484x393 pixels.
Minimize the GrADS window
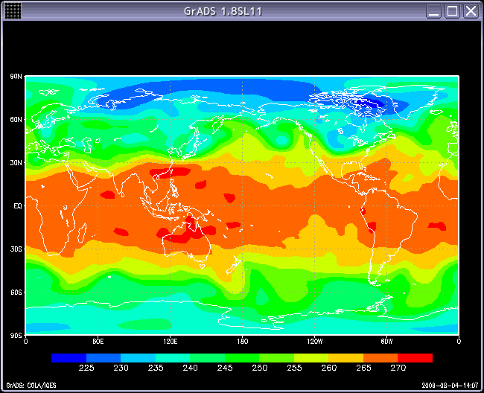(433, 10)
